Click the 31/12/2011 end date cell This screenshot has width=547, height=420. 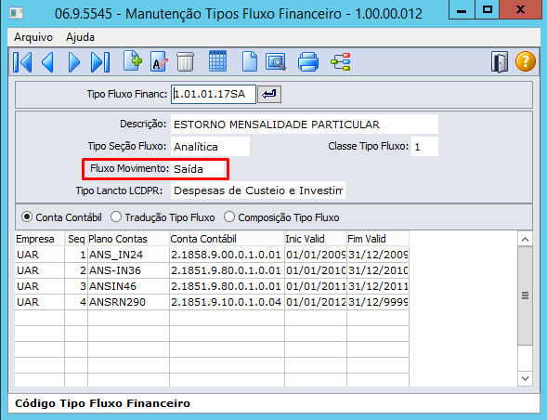(378, 286)
